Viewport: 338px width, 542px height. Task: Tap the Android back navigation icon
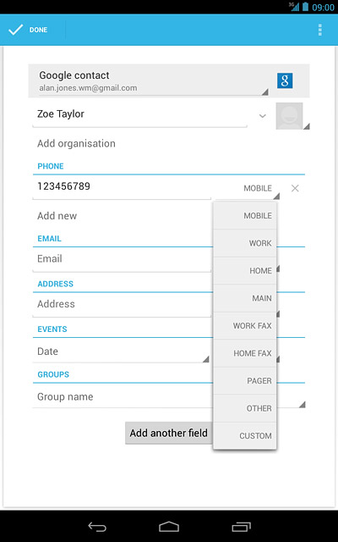click(x=98, y=527)
